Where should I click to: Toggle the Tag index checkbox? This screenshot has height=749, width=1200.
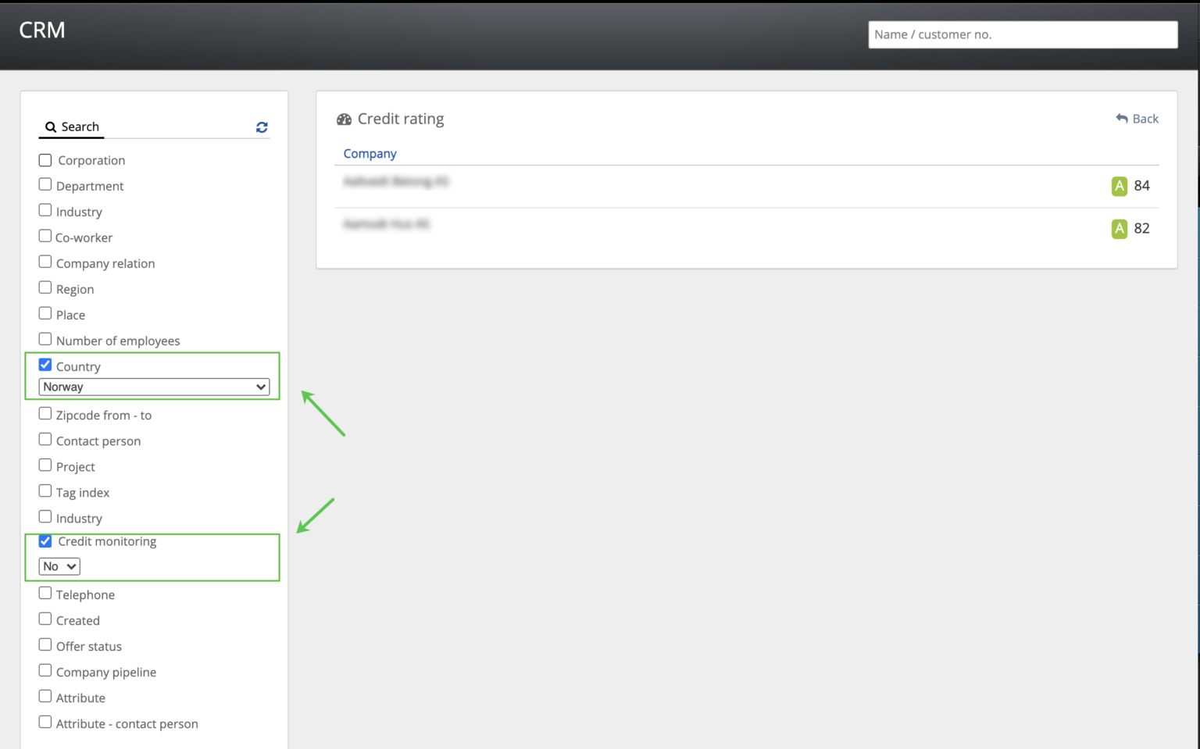(x=45, y=491)
